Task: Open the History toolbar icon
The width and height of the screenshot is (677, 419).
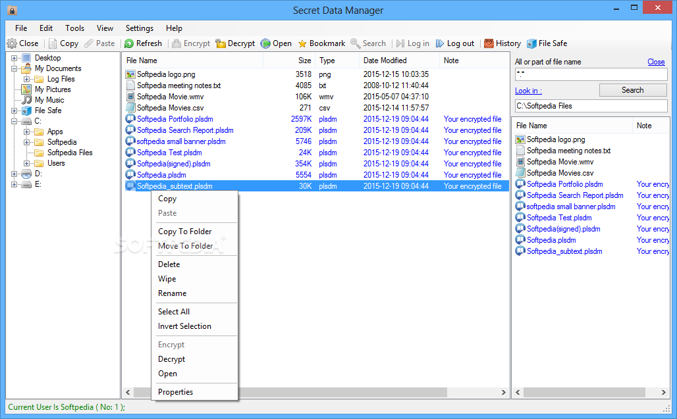Action: (x=489, y=43)
